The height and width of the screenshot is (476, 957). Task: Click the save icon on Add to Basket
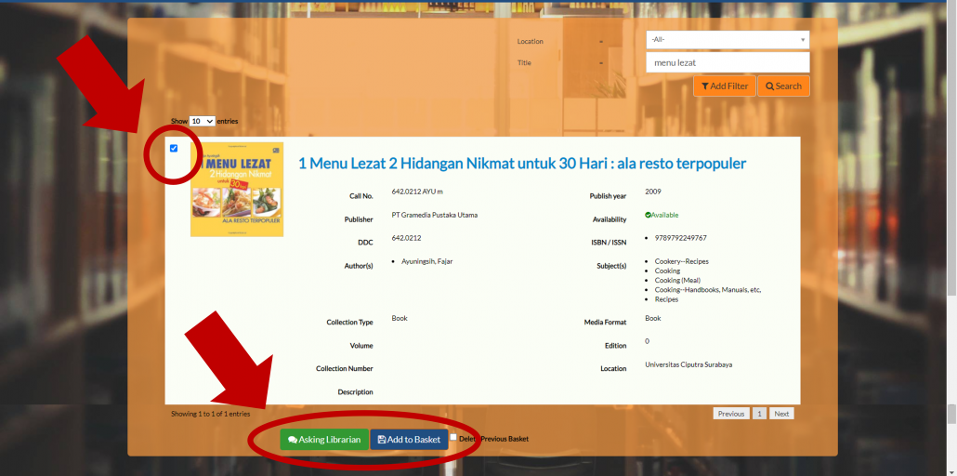(x=382, y=440)
